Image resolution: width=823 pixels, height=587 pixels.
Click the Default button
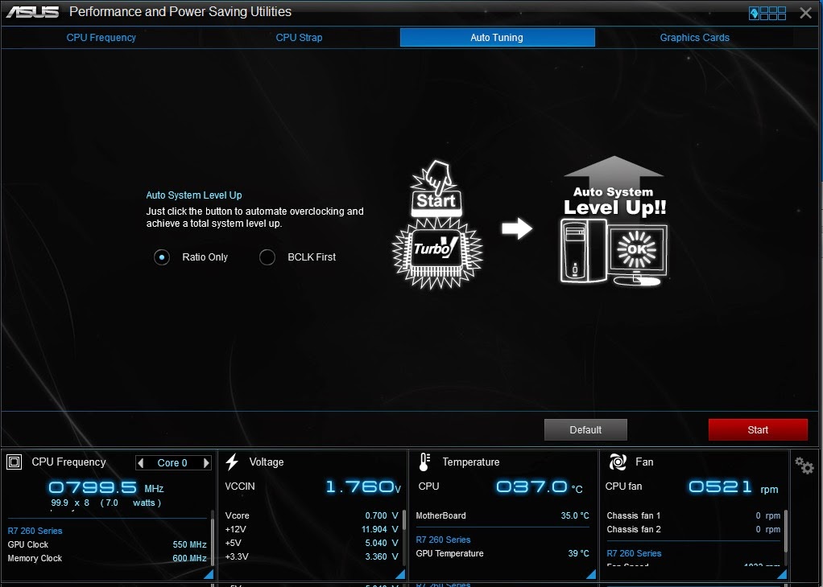(585, 429)
